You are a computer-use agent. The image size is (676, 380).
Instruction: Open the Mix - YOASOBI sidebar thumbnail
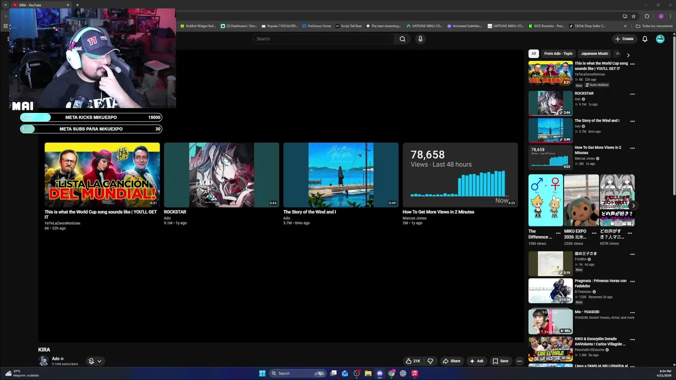(550, 321)
